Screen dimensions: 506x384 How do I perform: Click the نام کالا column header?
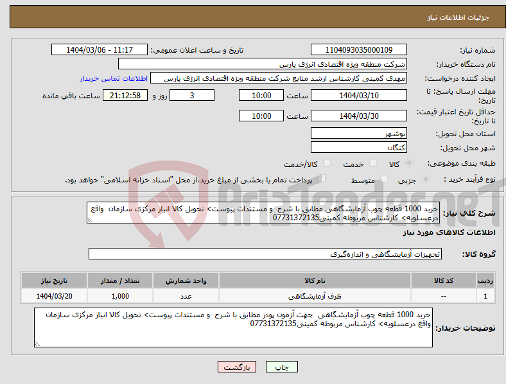coord(315,281)
